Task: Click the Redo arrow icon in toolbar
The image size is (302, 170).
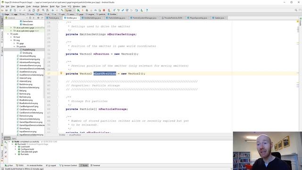Action: [25, 10]
